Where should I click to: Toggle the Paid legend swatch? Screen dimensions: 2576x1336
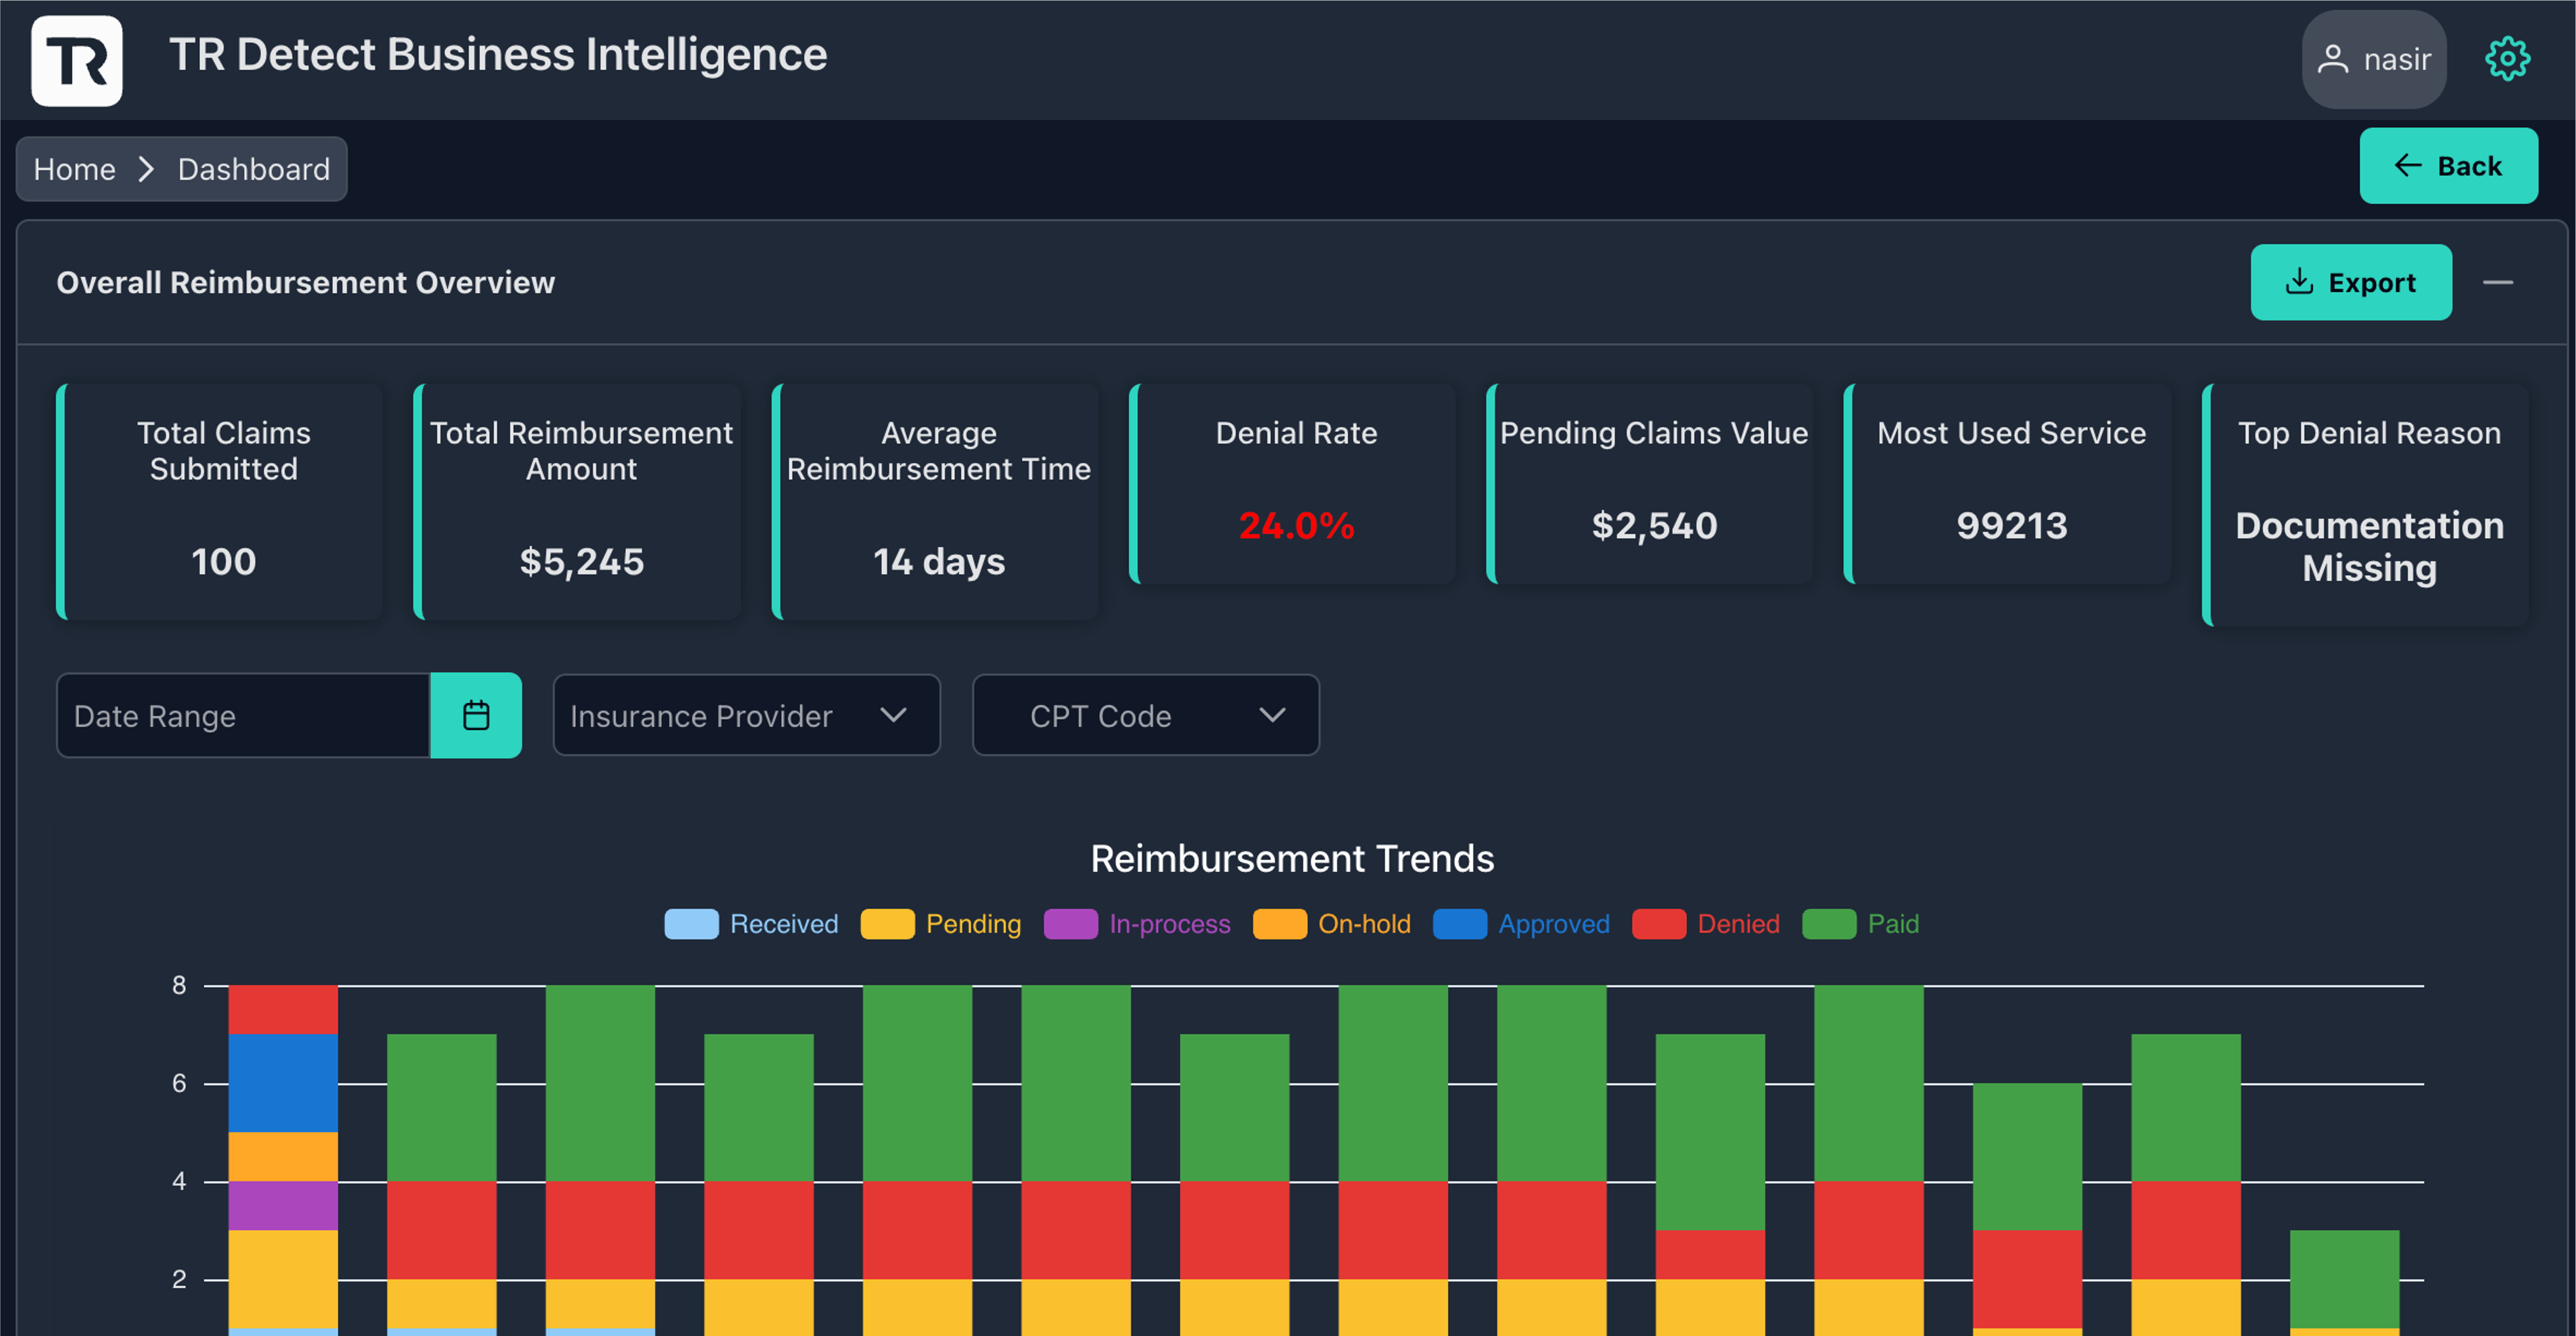[1829, 924]
